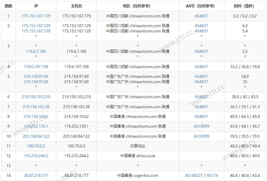This screenshot has width=267, height=181.
Task: Click the AS号 column header
Action: [201, 6]
